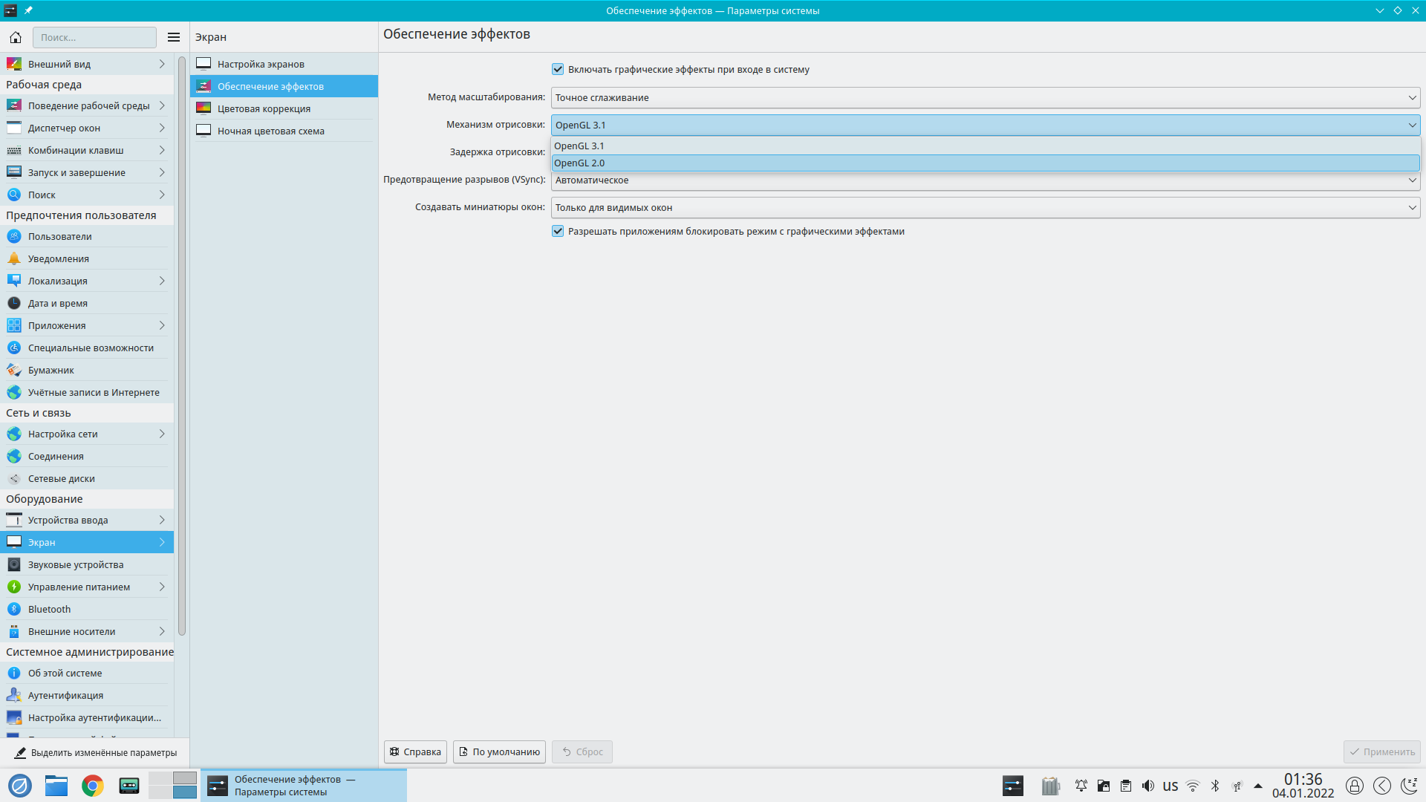Screen dimensions: 1426x802
Task: Choose OpenGL 2.0 from the list
Action: click(579, 163)
